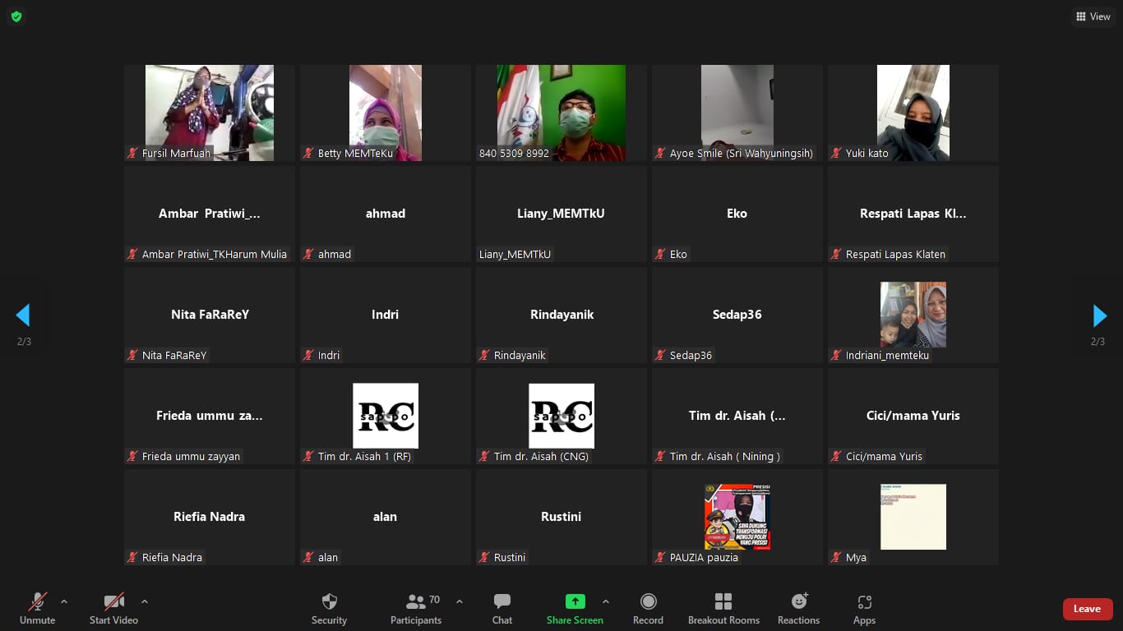The image size is (1123, 631).
Task: Open the Chat panel
Action: coord(502,608)
